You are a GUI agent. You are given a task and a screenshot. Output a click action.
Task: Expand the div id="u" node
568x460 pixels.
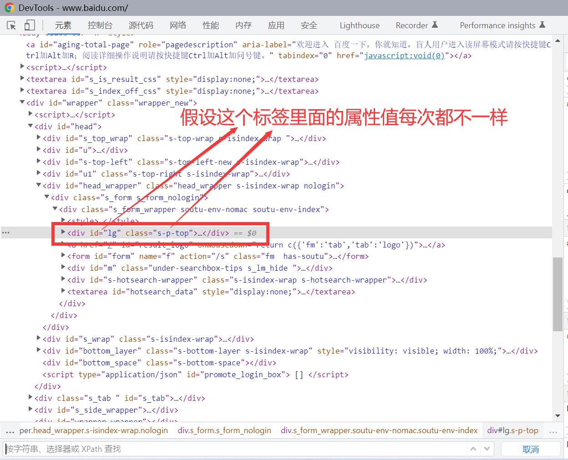click(39, 149)
